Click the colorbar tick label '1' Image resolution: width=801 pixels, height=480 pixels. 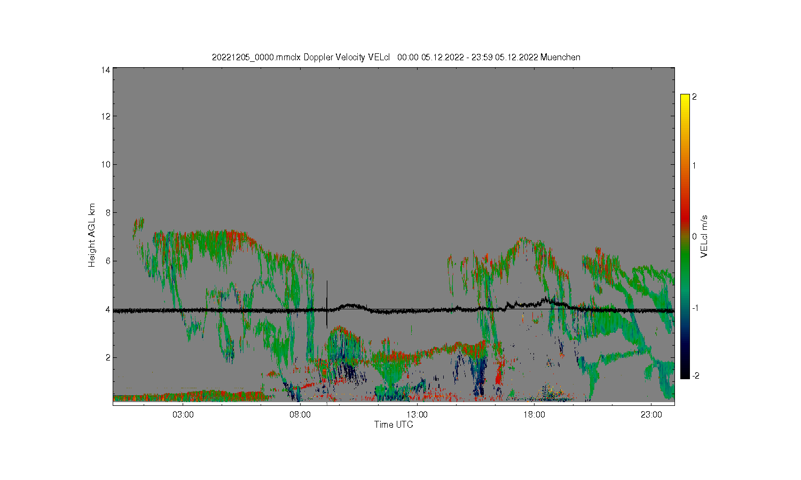click(694, 165)
